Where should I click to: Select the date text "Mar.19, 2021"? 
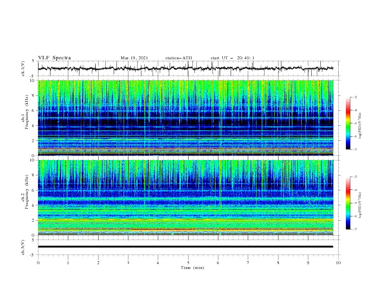pyautogui.click(x=134, y=58)
